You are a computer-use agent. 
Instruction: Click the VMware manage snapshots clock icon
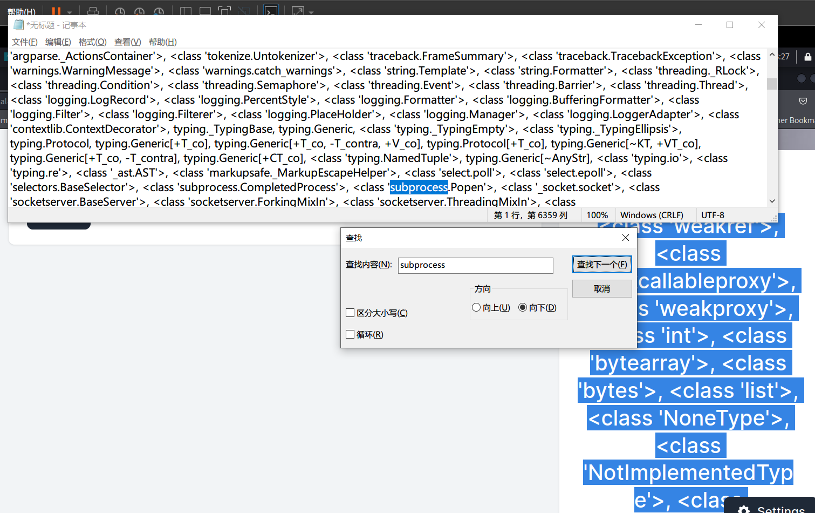pos(159,11)
